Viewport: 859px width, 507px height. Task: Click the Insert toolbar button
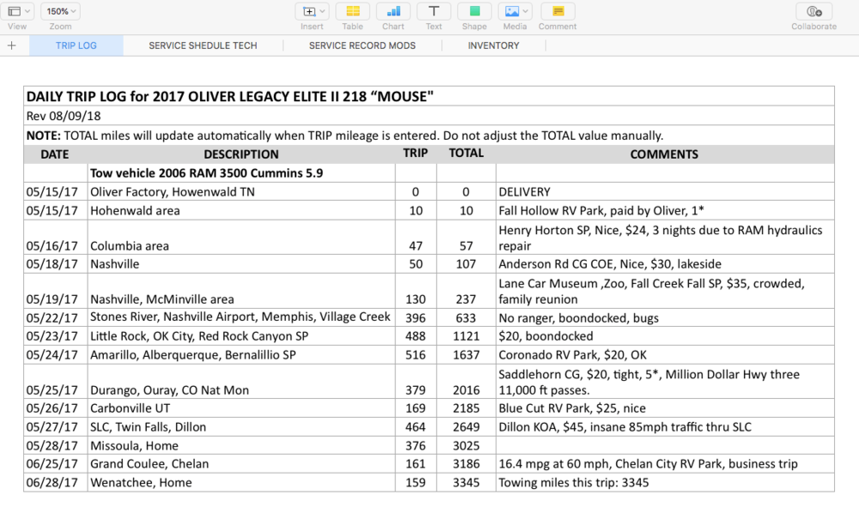(x=311, y=11)
